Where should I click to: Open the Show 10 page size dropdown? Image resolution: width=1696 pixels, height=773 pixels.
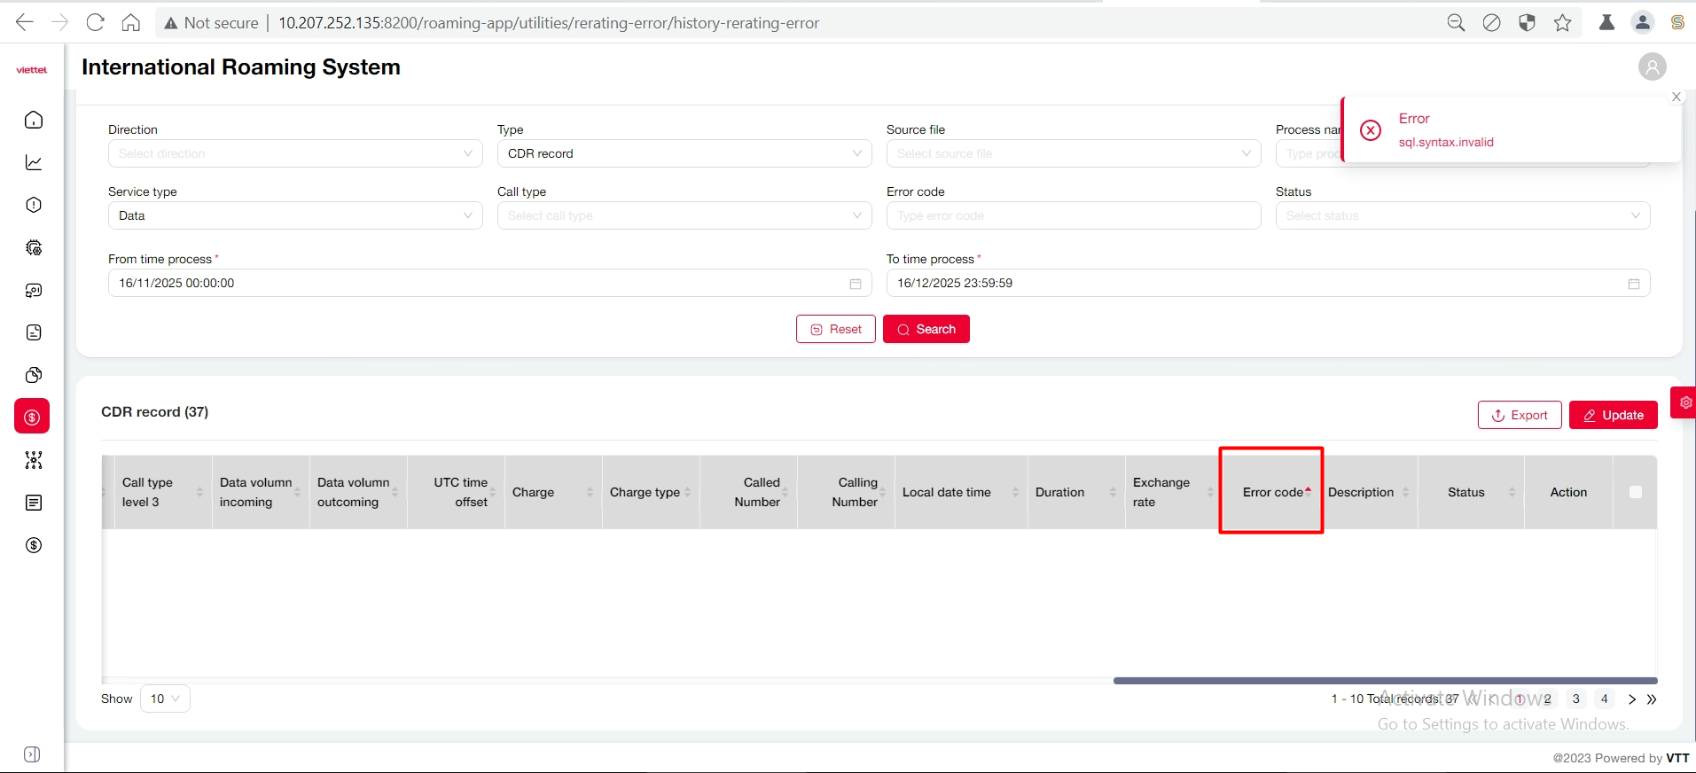165,699
